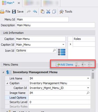Click the remove menu item icon
98x112 pixels.
[x=90, y=65]
